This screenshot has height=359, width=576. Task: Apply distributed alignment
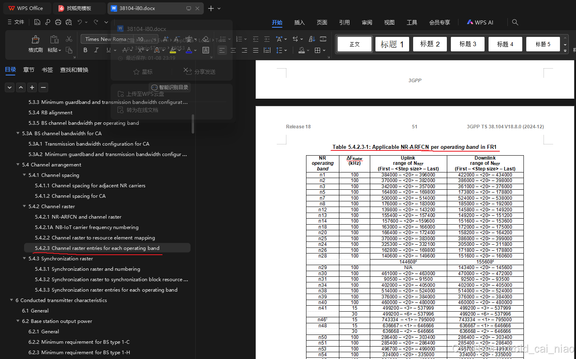pyautogui.click(x=267, y=50)
